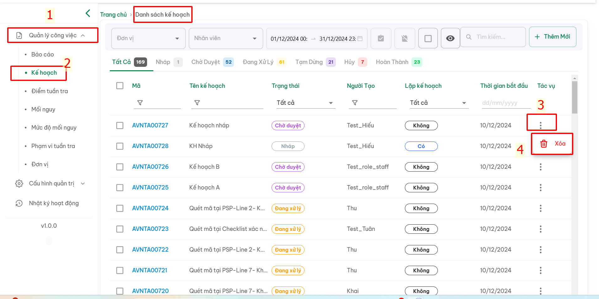Check the box for AVNTA00721
This screenshot has height=299, width=599.
click(120, 270)
